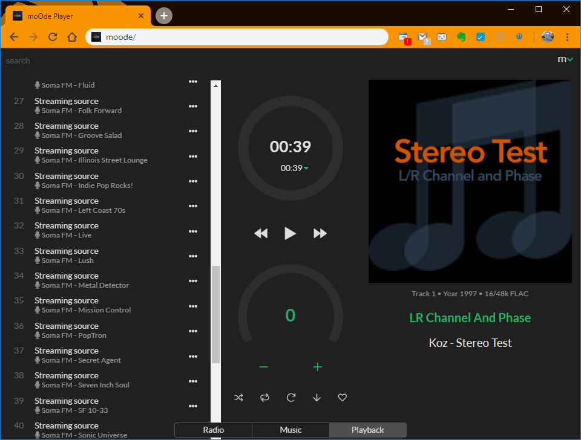This screenshot has height=440, width=581.
Task: Increase volume with plus button
Action: 318,367
